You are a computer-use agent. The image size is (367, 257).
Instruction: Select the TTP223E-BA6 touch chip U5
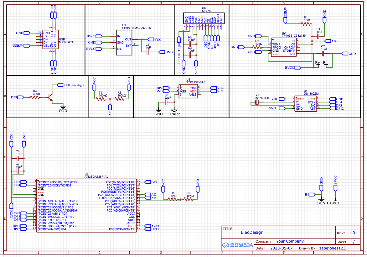[x=188, y=91]
